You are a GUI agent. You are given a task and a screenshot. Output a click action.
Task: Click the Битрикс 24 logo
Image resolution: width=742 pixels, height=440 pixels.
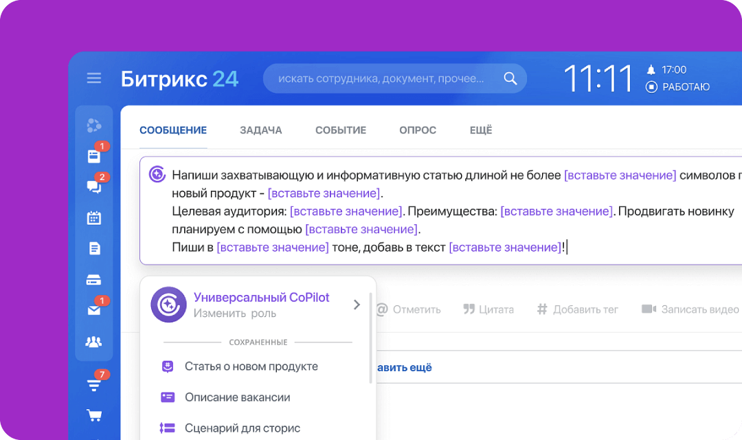click(179, 78)
